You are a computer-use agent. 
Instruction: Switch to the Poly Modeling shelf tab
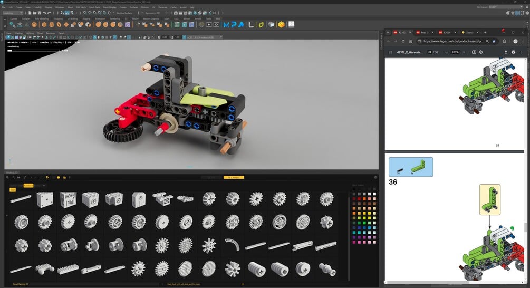[42, 18]
